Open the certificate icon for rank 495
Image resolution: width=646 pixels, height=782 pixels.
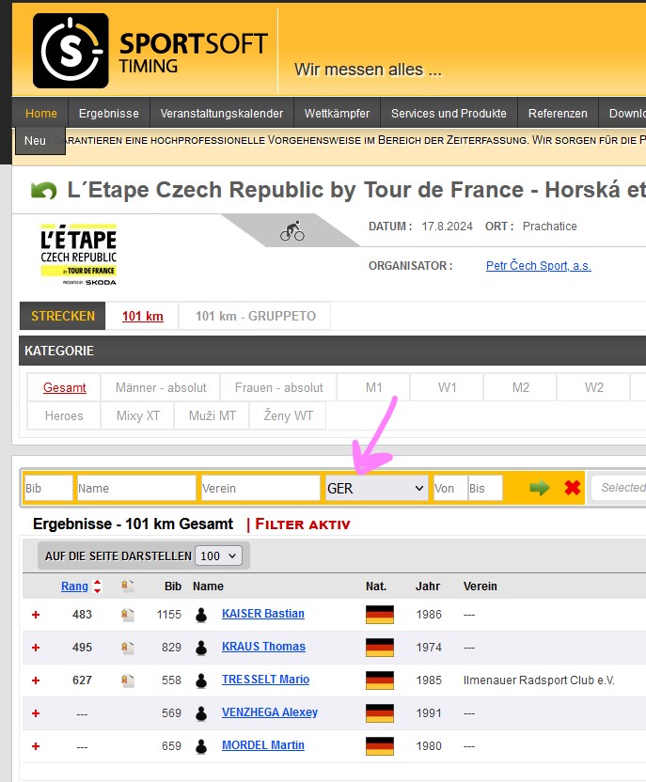point(127,648)
